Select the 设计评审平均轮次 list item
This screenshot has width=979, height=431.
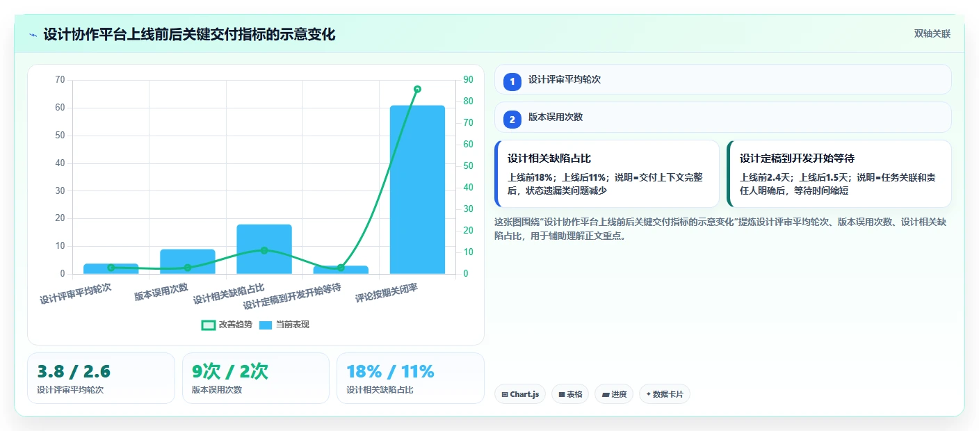coord(722,79)
